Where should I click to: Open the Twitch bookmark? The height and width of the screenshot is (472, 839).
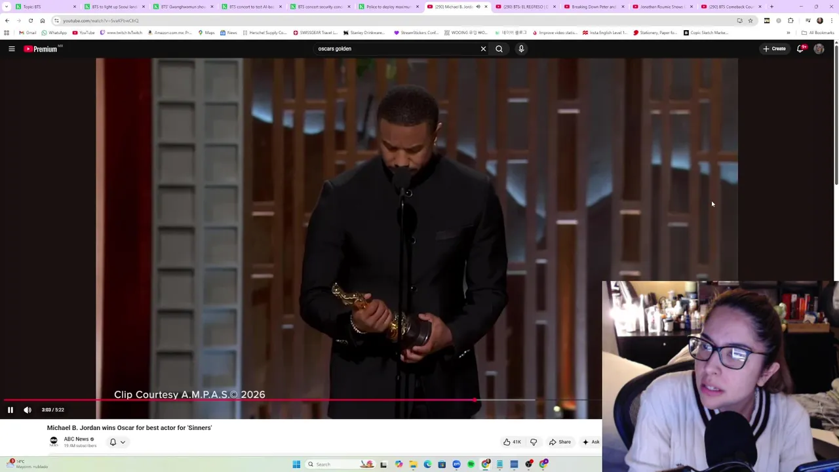tap(121, 33)
